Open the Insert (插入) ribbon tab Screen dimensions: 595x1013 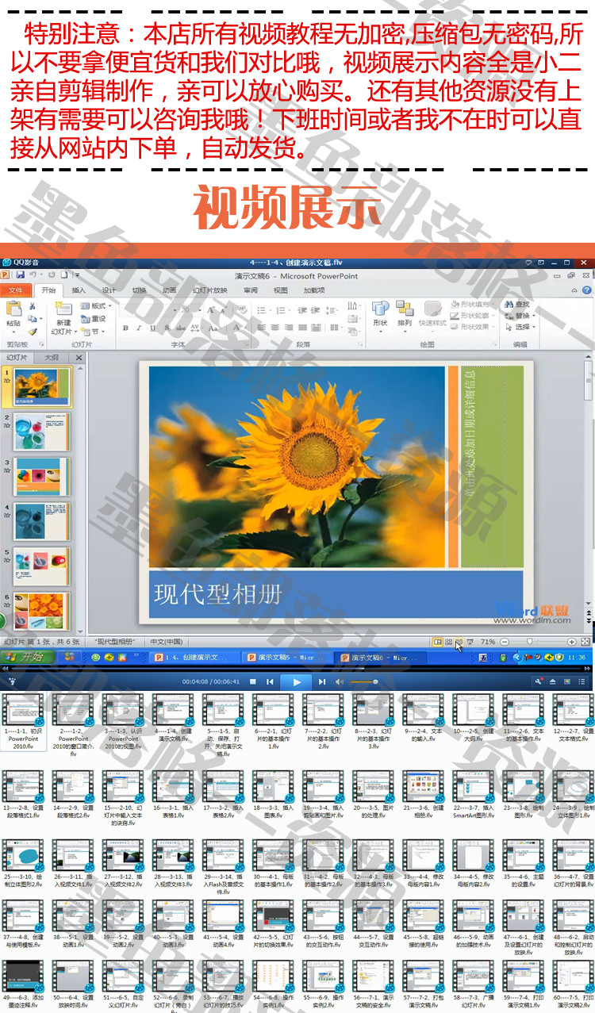(x=79, y=290)
